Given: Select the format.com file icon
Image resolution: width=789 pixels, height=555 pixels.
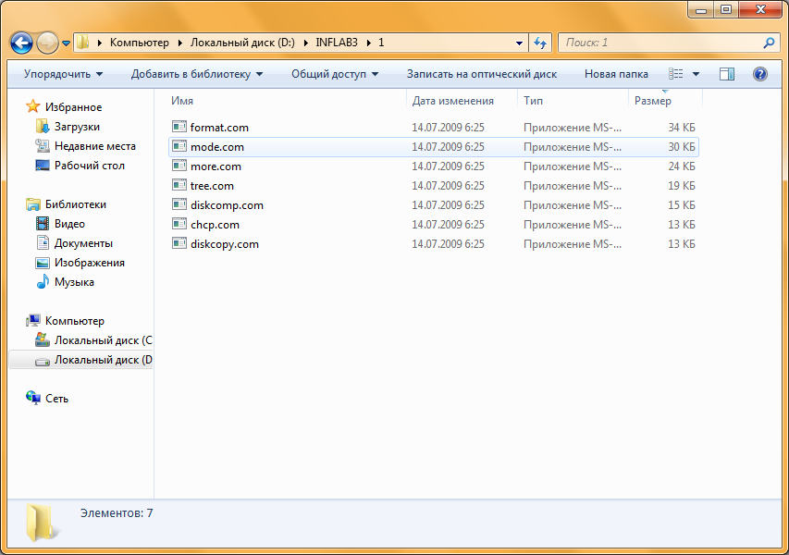Looking at the screenshot, I should 179,127.
